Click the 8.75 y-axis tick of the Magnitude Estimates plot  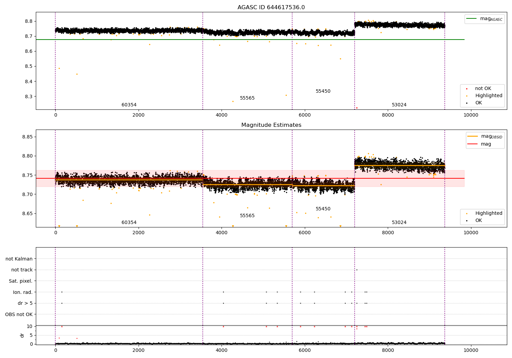click(x=27, y=175)
